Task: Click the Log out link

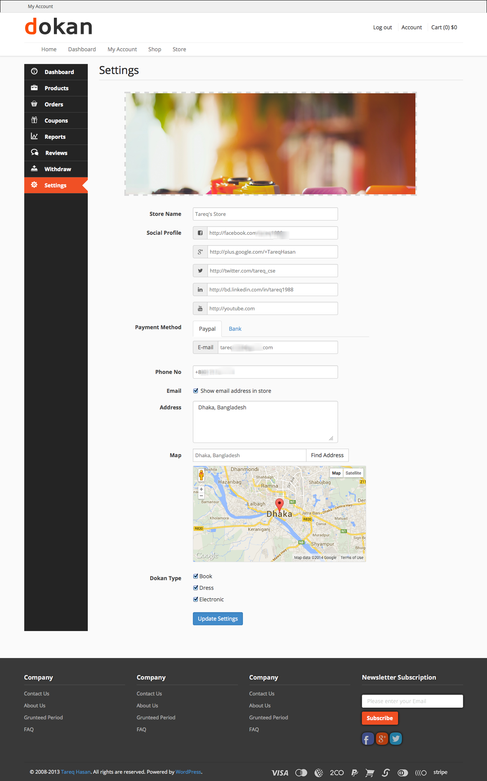Action: tap(382, 27)
